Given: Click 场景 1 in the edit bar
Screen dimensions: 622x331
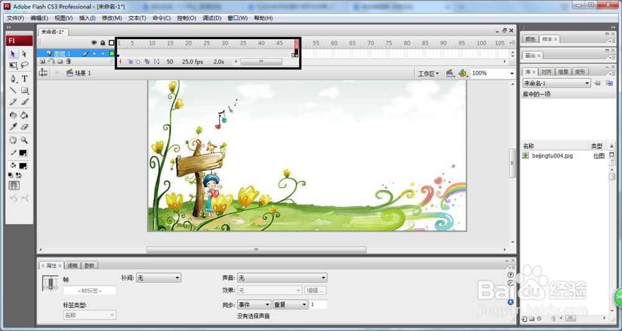Looking at the screenshot, I should pos(83,73).
